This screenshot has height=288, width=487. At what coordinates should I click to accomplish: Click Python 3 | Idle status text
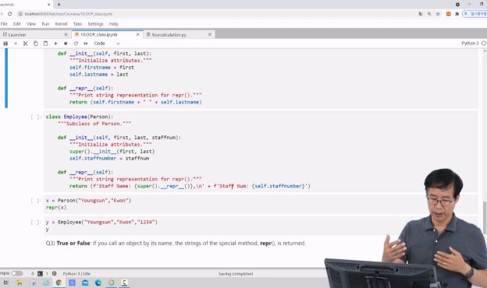pos(76,274)
